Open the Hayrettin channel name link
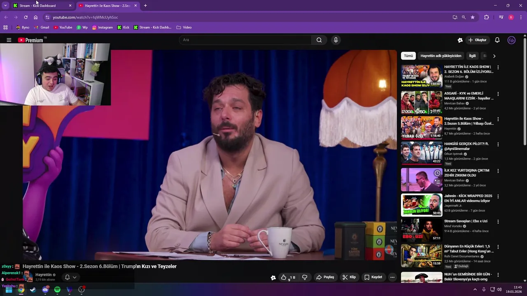The height and width of the screenshot is (296, 527). click(44, 275)
